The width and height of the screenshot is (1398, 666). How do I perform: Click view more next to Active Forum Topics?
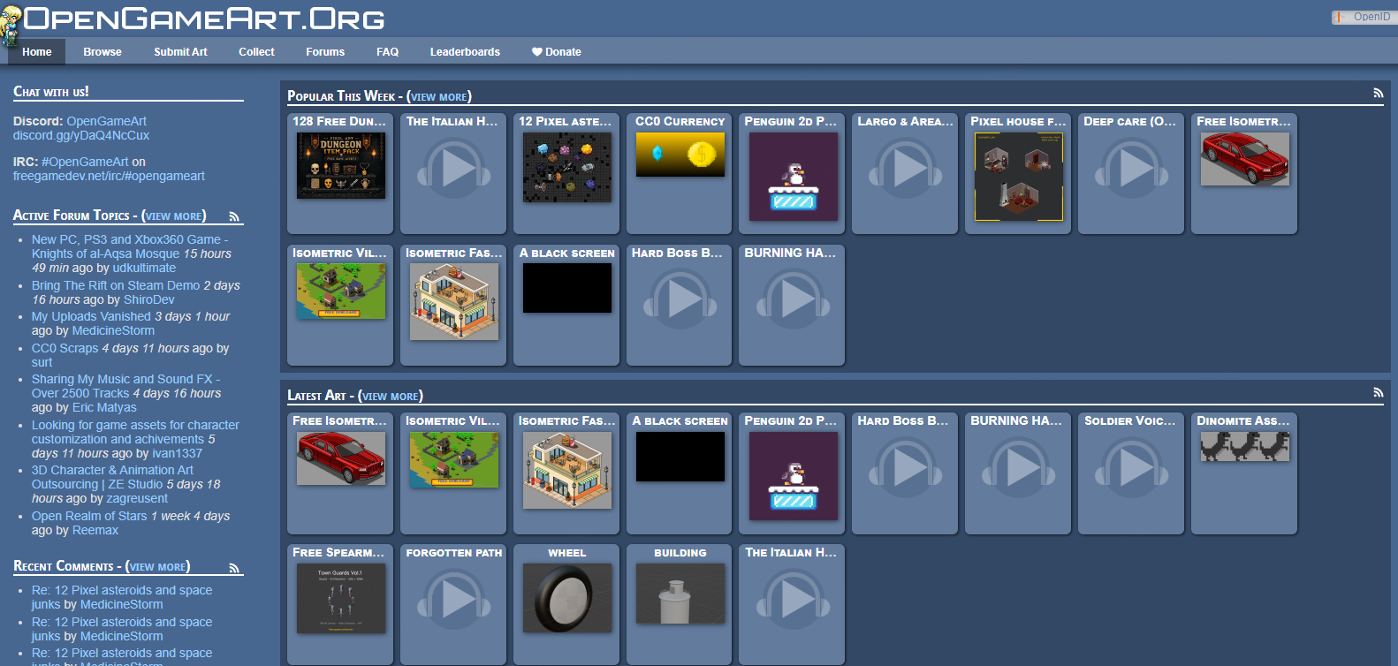(x=174, y=216)
